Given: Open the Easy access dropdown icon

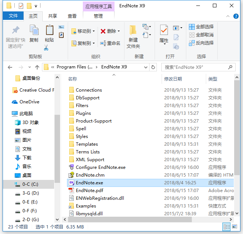Looking at the screenshot, I should [147, 35].
